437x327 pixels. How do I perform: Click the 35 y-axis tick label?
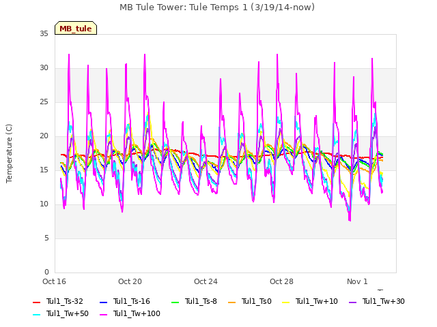(44, 34)
